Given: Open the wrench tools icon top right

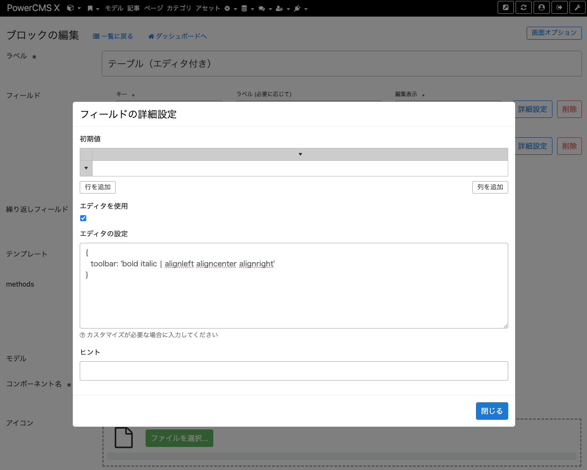Looking at the screenshot, I should coord(577,7).
